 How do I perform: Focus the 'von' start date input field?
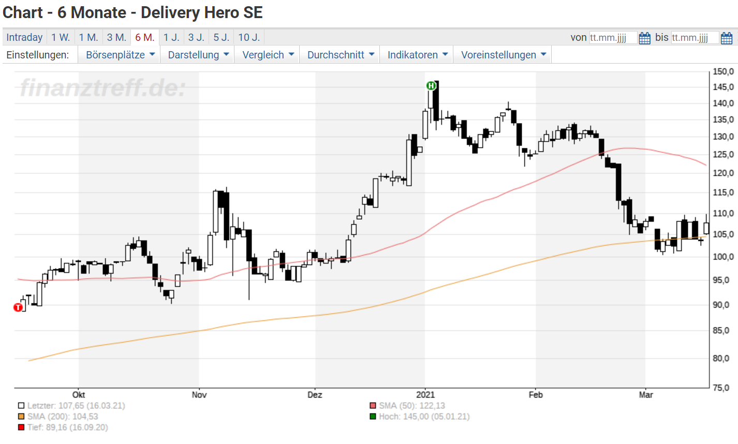point(613,38)
